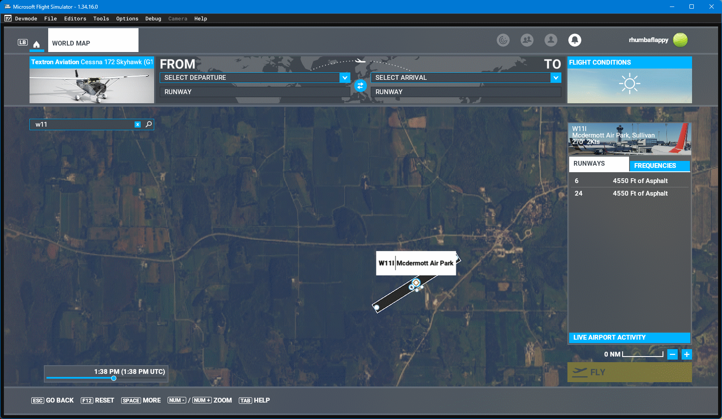
Task: Select the runway 6 start marker on the map
Action: (x=377, y=308)
